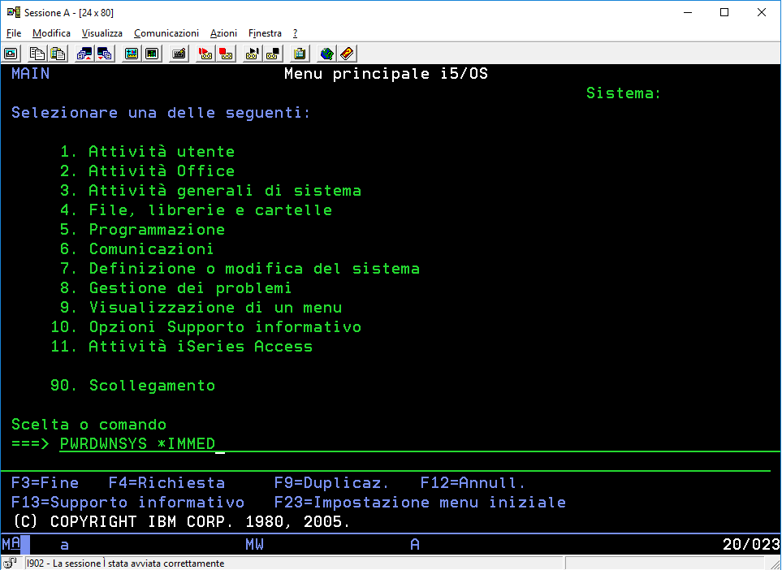Stop macro recording with red square icon
The height and width of the screenshot is (570, 782).
coord(226,54)
